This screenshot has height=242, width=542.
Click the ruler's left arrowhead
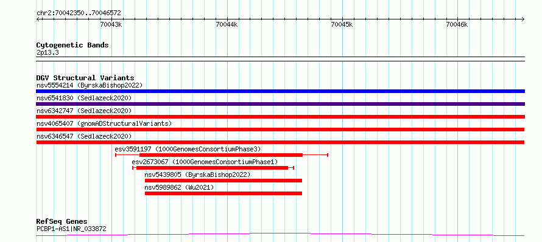pos(38,19)
